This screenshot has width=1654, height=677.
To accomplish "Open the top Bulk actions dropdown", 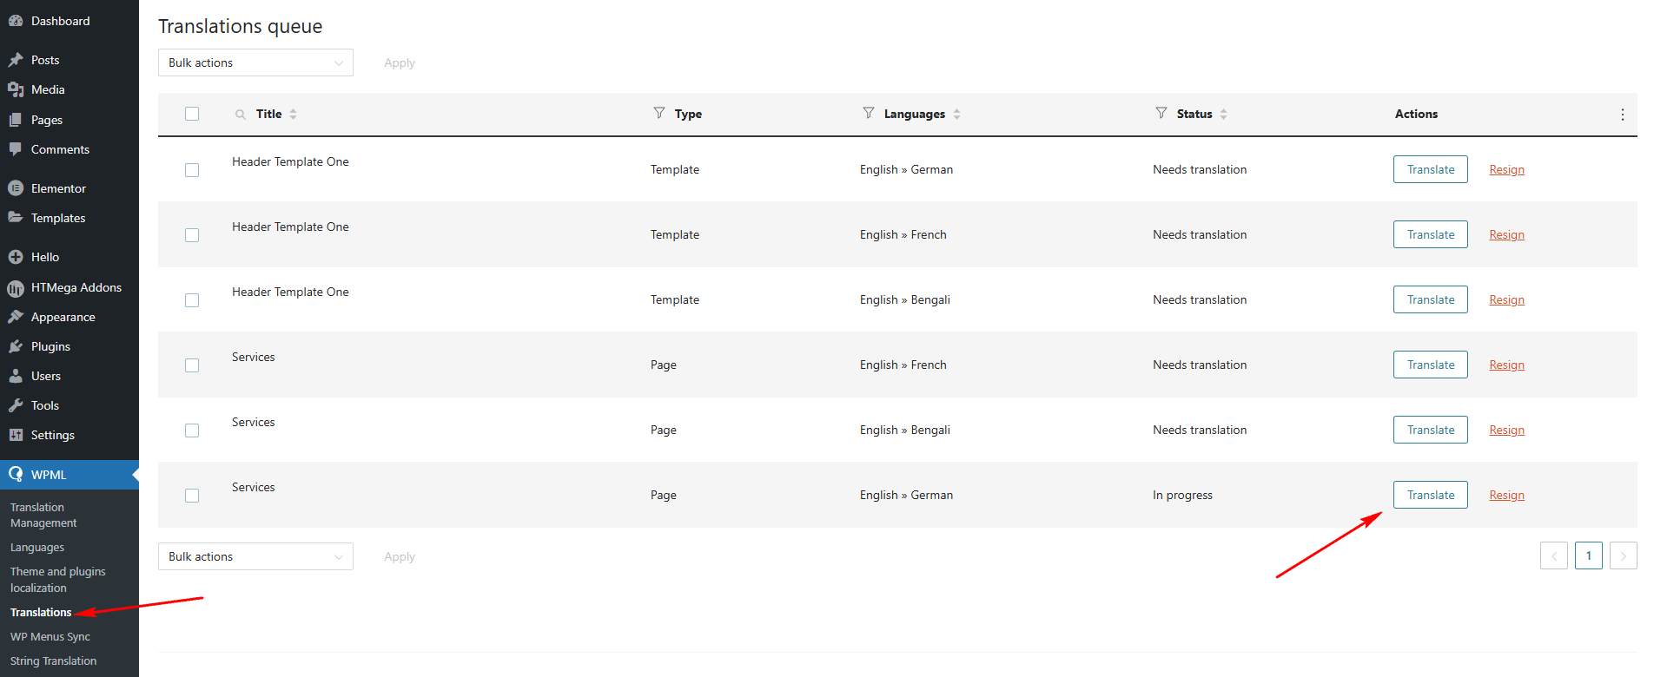I will coord(255,62).
